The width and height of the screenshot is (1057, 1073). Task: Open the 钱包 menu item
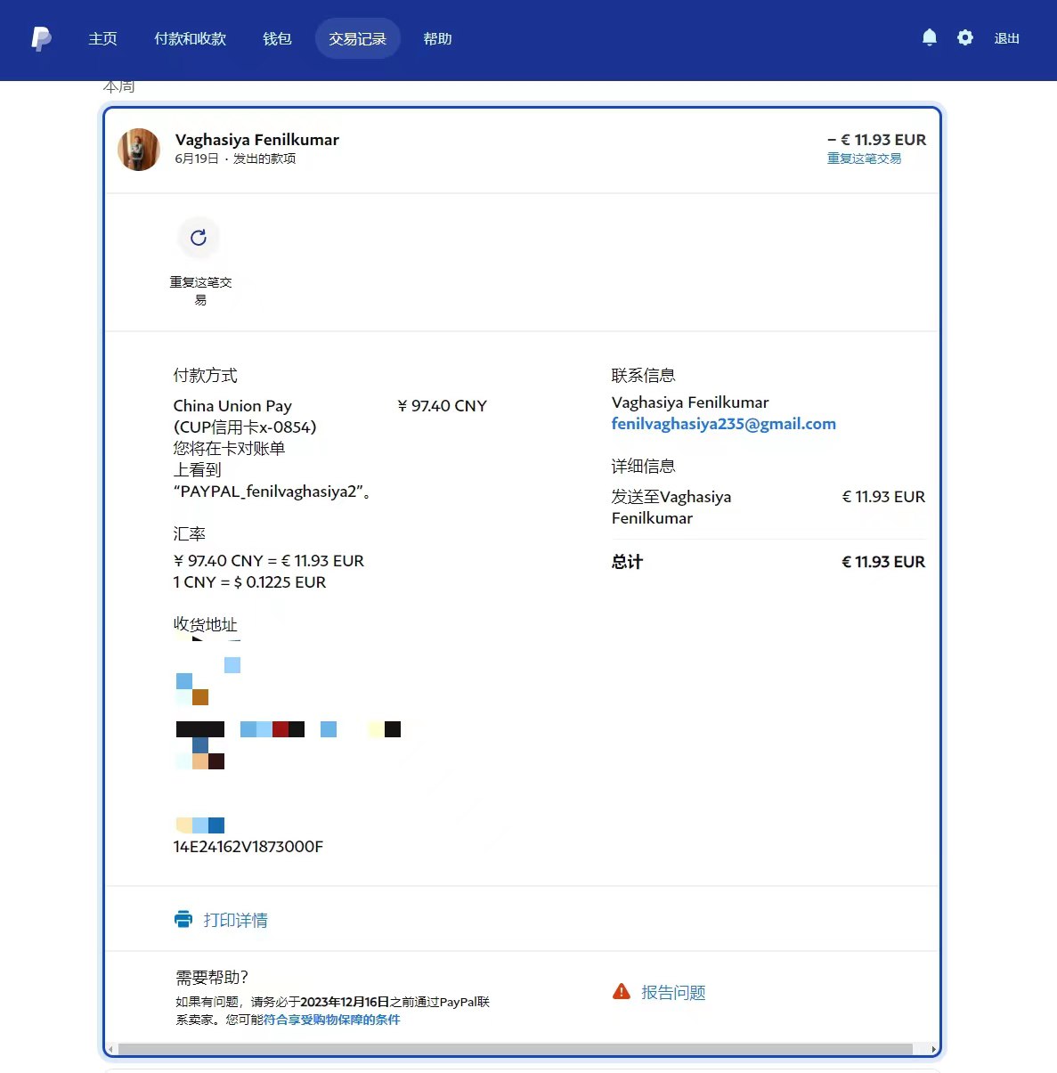(277, 39)
